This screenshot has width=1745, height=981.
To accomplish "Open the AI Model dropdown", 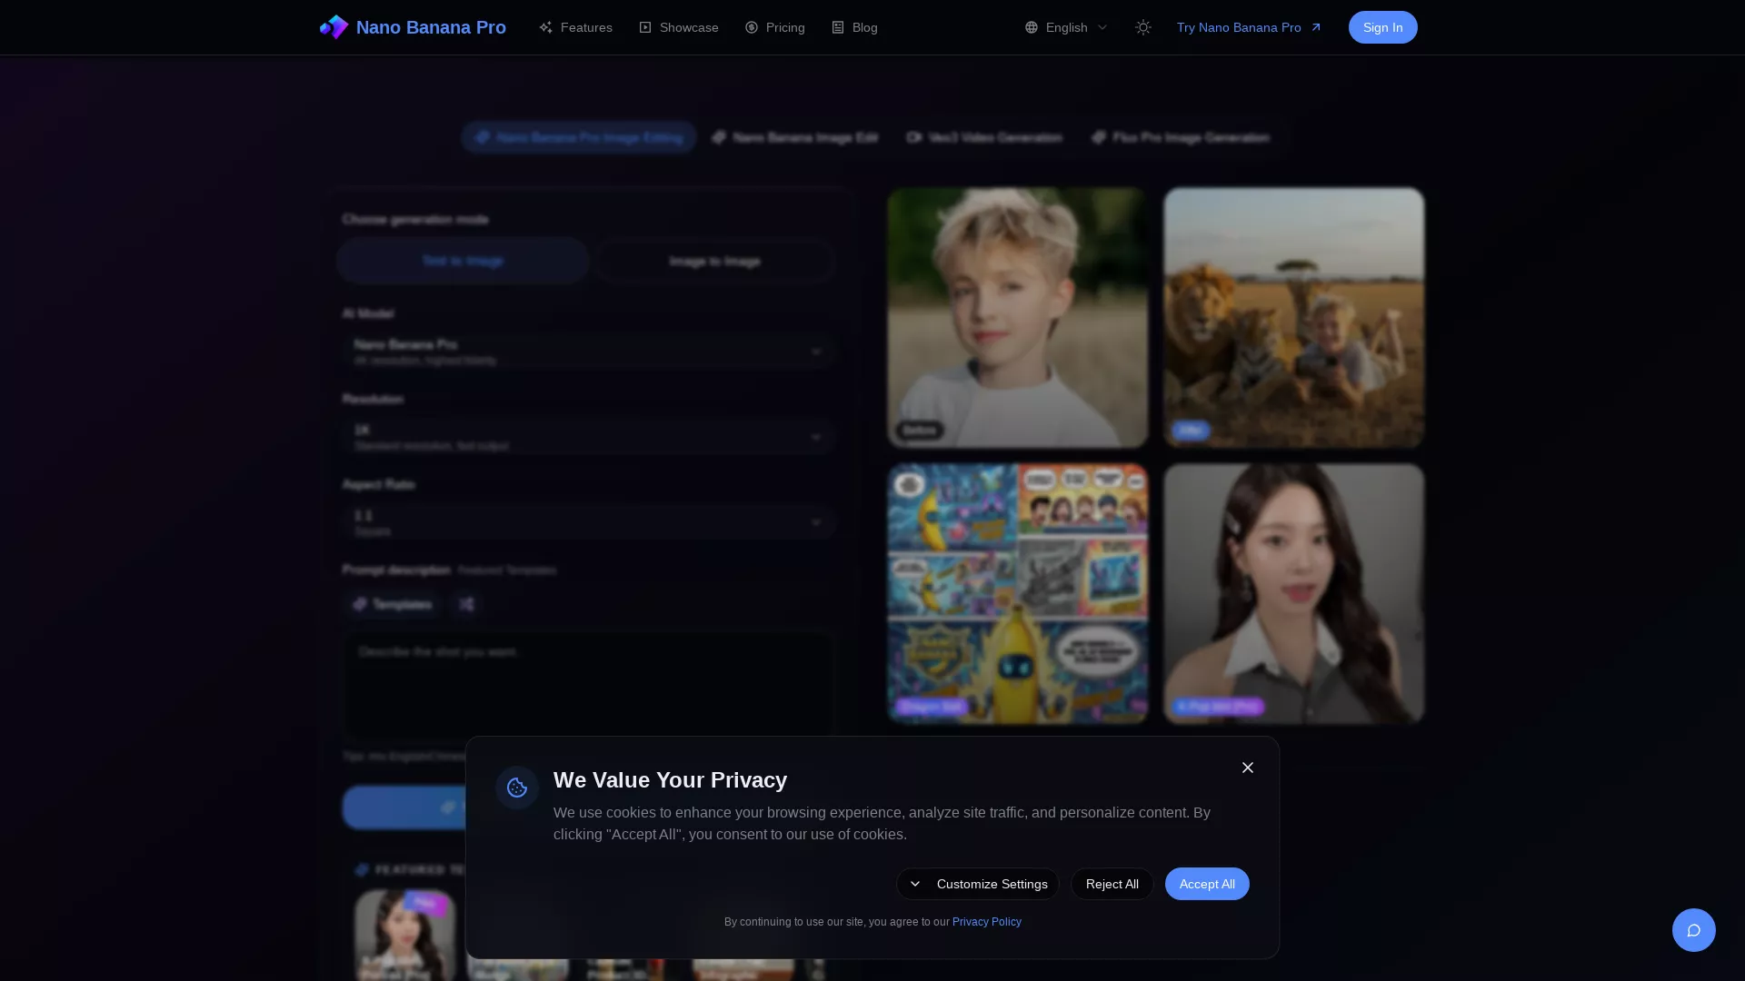I will 589,352.
